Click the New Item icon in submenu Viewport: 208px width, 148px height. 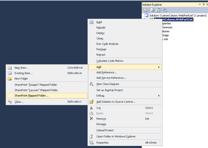[x=10, y=68]
